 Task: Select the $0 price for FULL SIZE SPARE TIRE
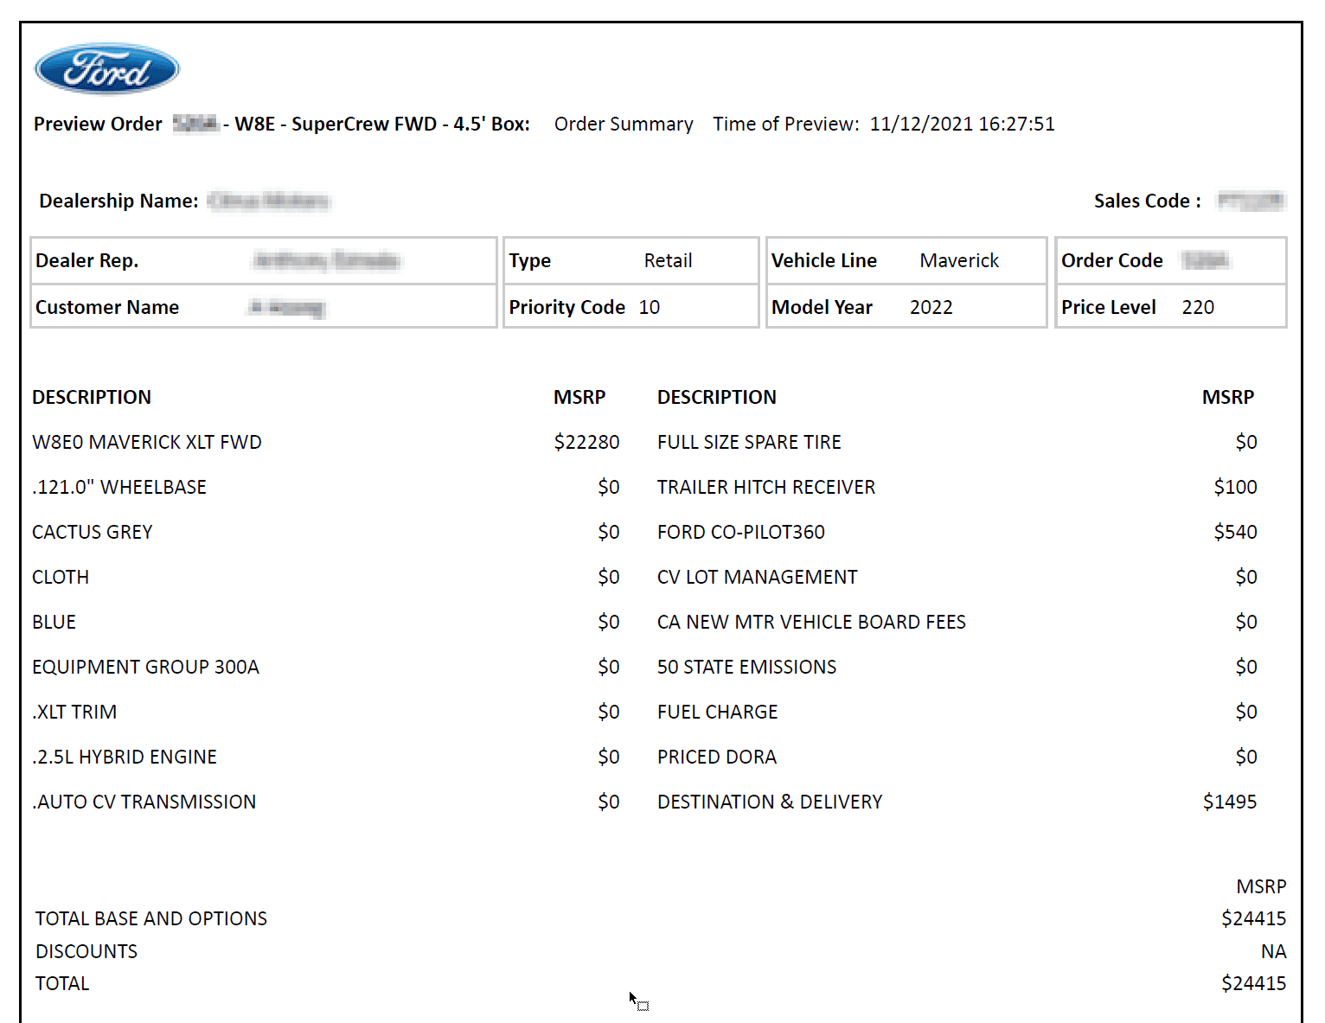click(x=1246, y=443)
